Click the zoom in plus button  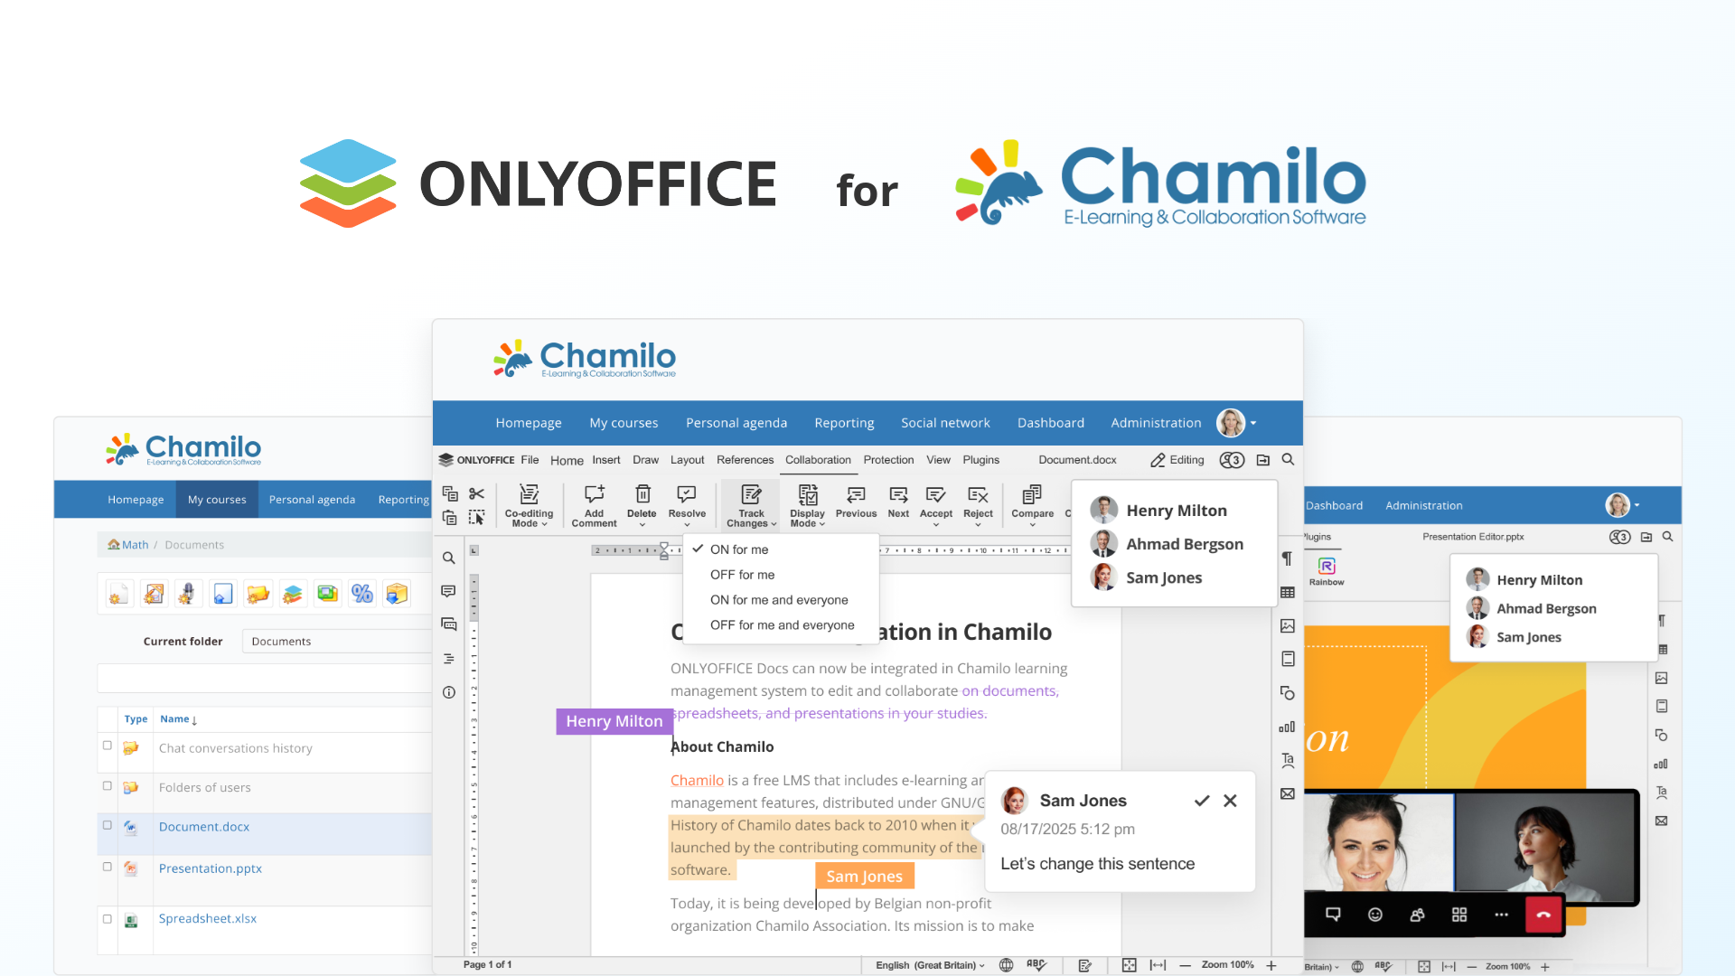(1271, 965)
